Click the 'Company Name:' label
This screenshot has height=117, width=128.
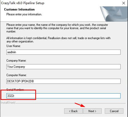pyautogui.click(x=16, y=61)
